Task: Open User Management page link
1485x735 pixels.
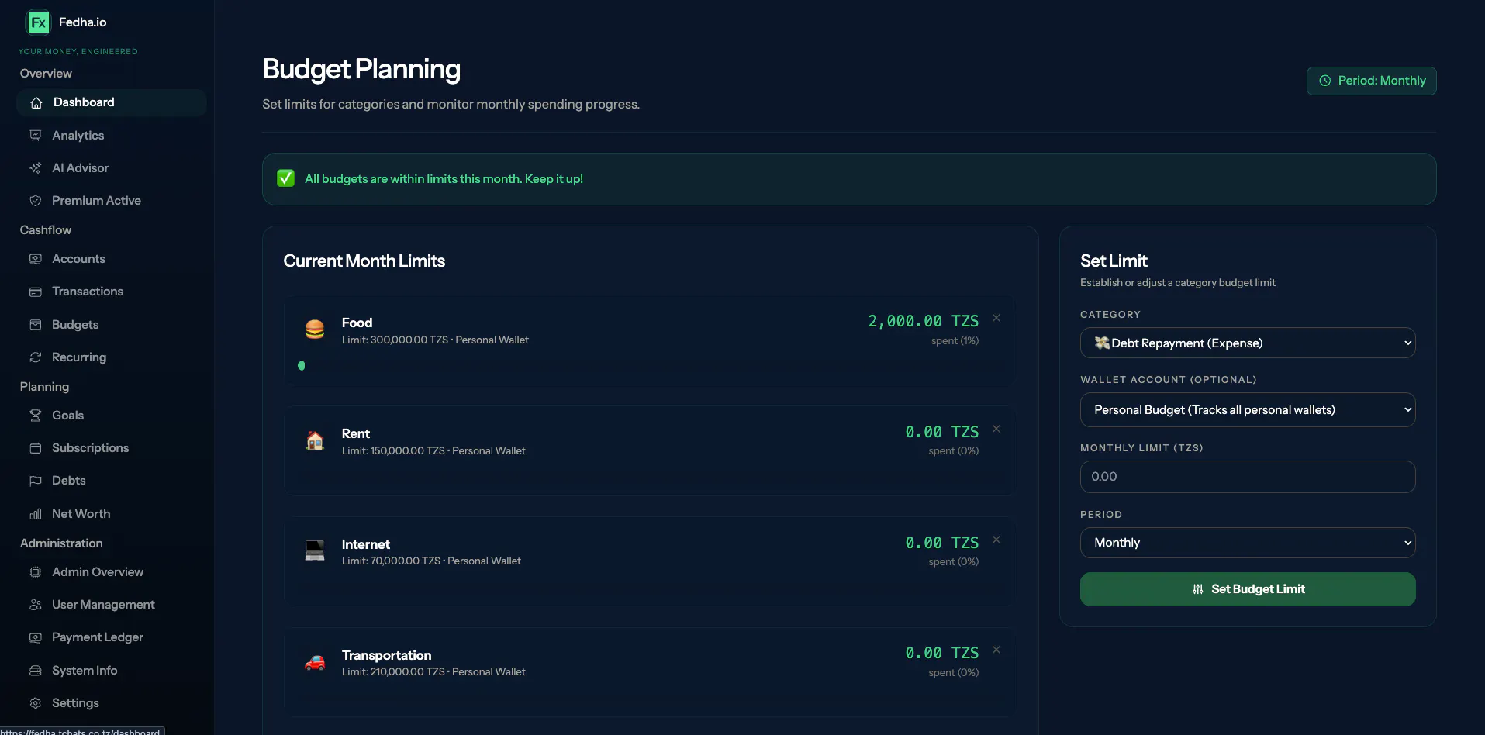Action: pos(111,605)
